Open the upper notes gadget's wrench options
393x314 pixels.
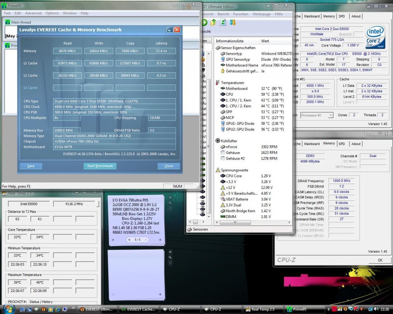pos(170,203)
